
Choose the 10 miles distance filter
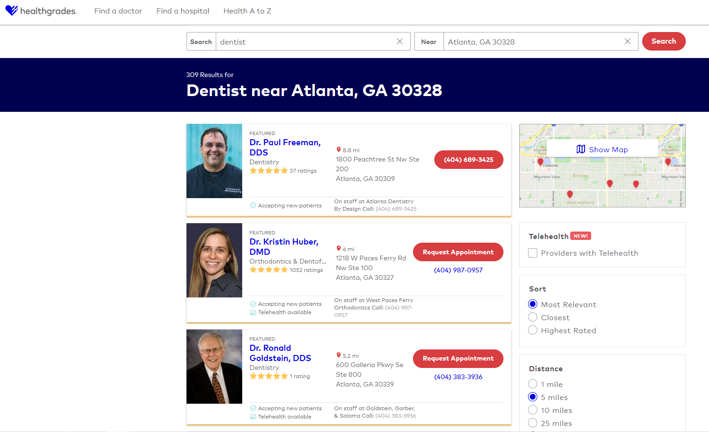pos(533,410)
